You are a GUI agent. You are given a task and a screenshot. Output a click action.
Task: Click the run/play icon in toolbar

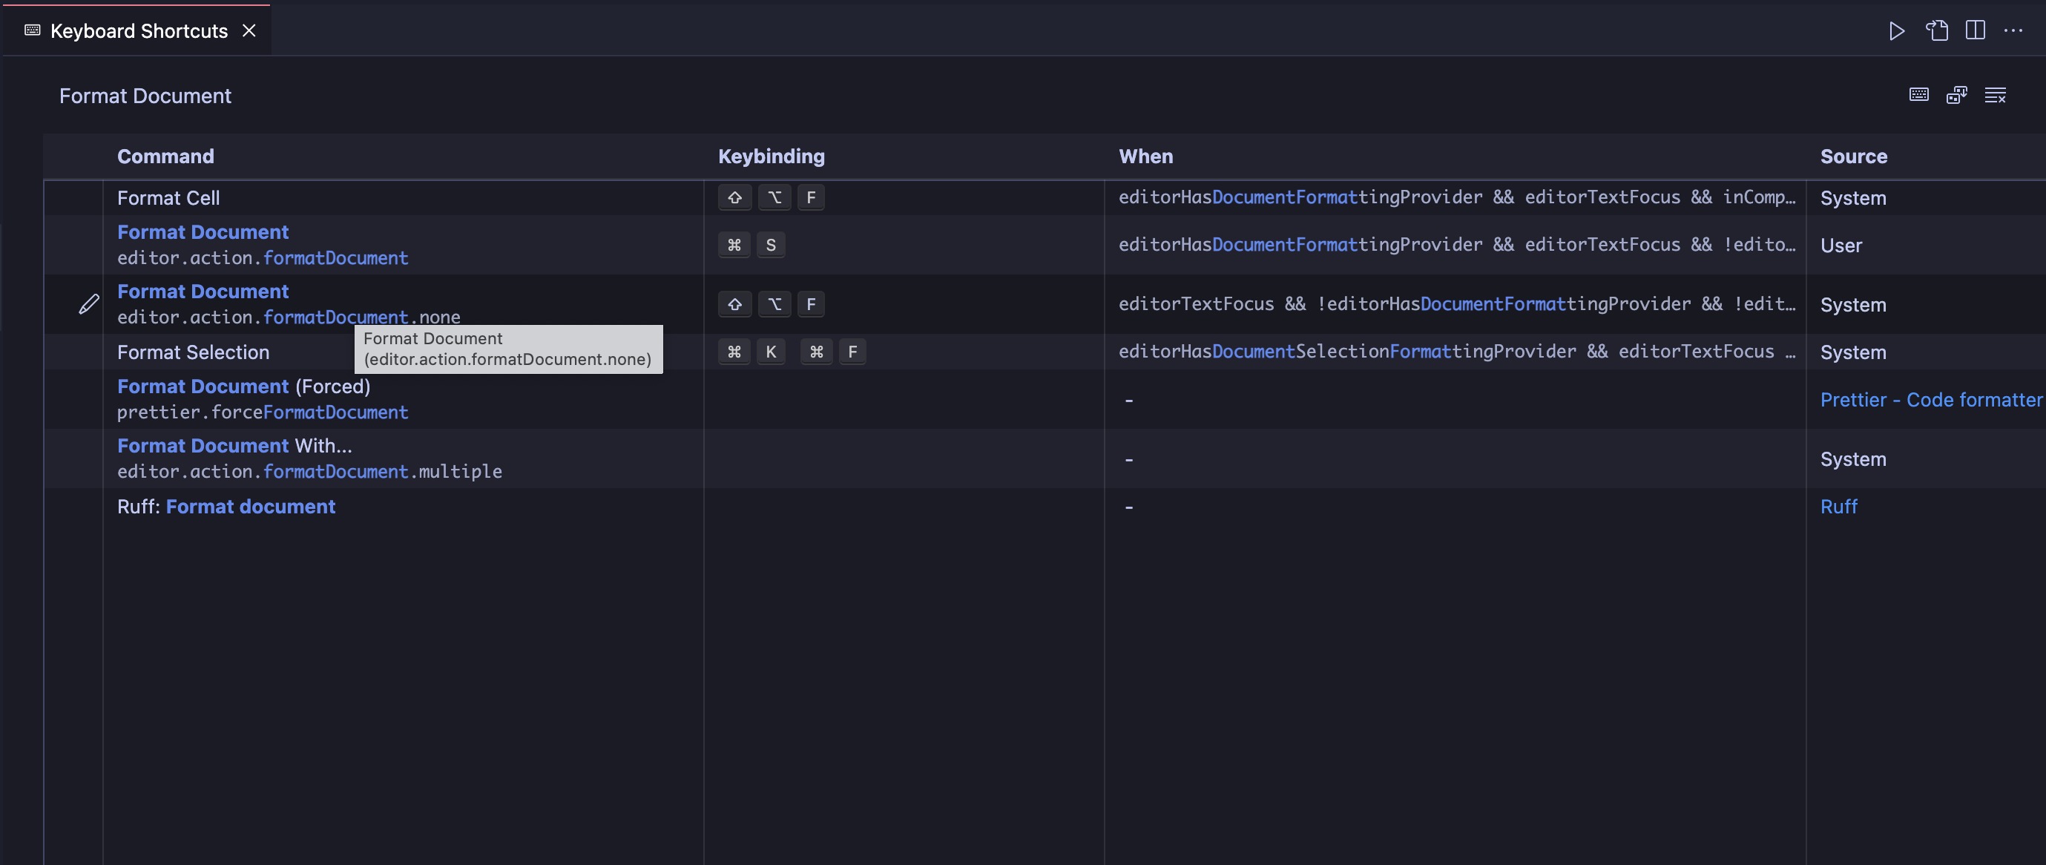click(x=1895, y=29)
